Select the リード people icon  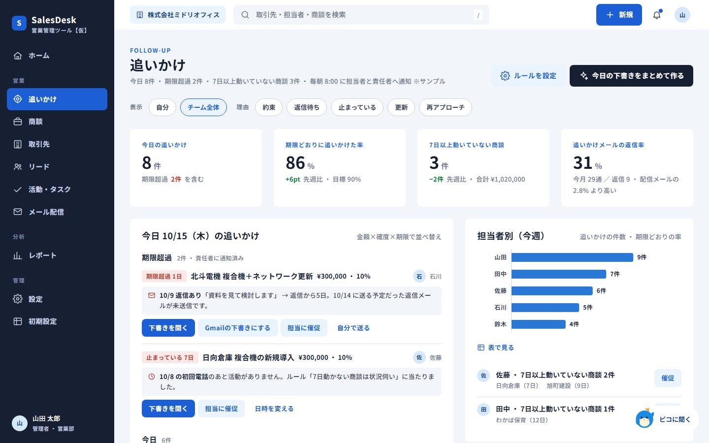(x=18, y=167)
